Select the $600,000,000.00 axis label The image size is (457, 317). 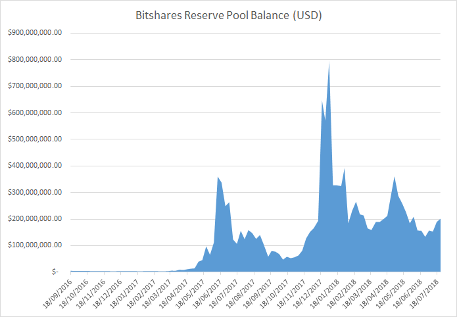(35, 112)
